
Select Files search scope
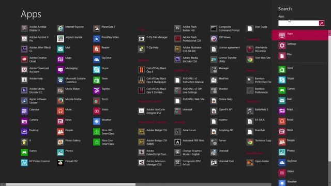pyautogui.click(x=300, y=56)
